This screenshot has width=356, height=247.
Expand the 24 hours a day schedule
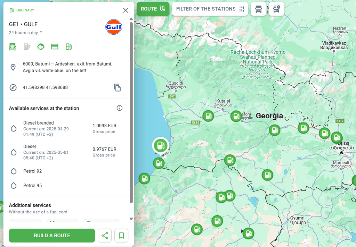click(25, 33)
